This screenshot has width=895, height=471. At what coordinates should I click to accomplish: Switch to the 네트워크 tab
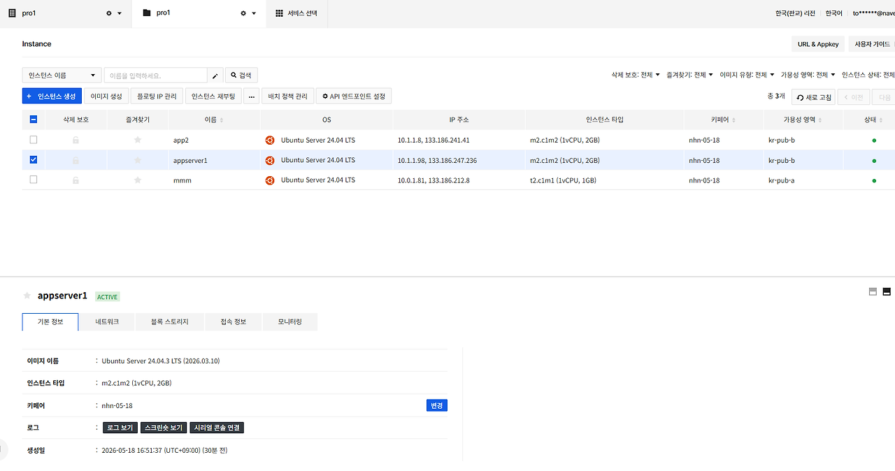tap(107, 322)
